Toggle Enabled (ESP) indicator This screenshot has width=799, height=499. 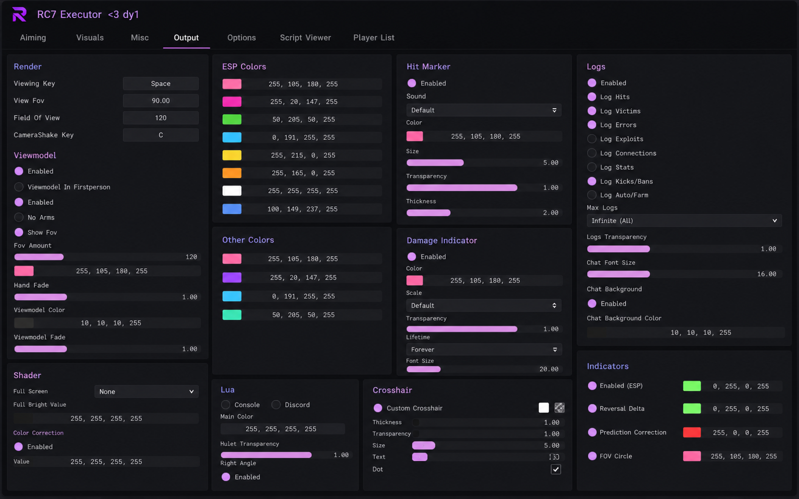592,386
